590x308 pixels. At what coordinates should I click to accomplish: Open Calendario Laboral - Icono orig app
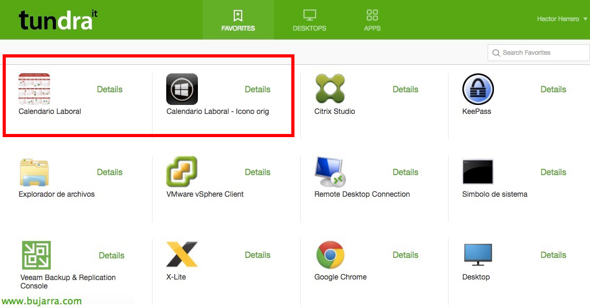(182, 89)
